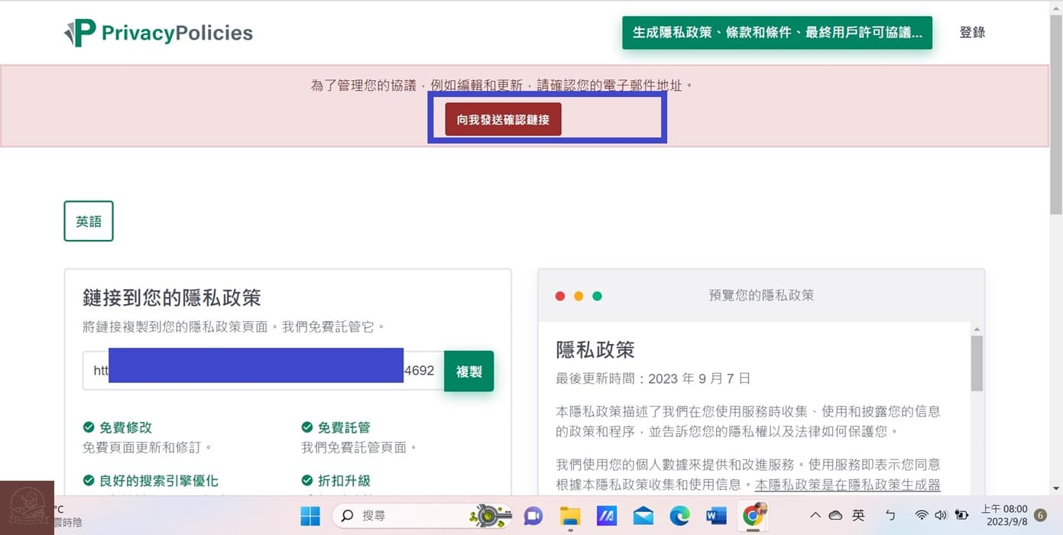The image size is (1063, 535).
Task: Click the red dot in the preview header
Action: click(x=560, y=296)
